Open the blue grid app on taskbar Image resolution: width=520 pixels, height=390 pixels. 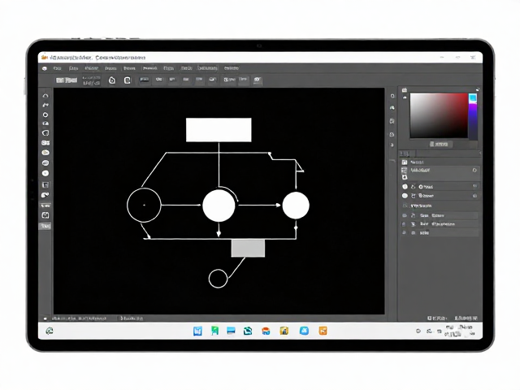(x=197, y=331)
